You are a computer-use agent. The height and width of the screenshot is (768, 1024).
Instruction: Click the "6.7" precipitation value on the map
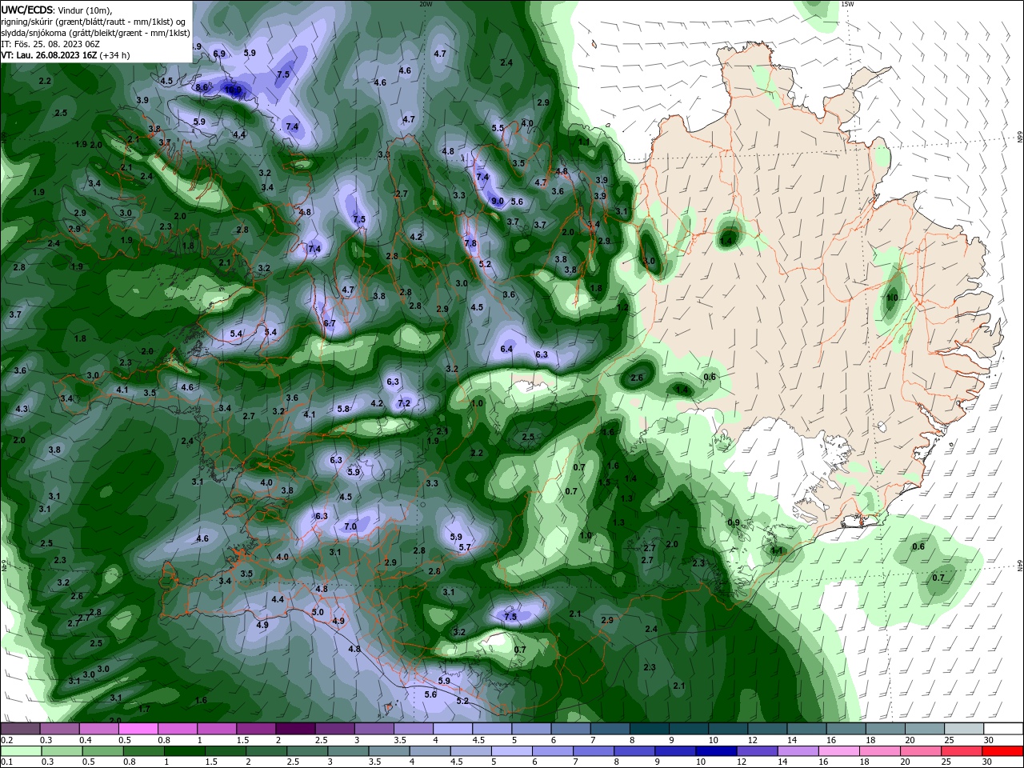[x=330, y=323]
